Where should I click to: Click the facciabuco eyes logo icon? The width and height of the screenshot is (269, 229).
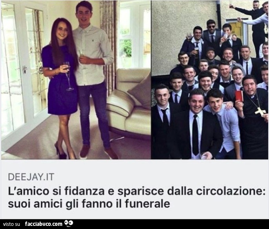[x=69, y=223]
